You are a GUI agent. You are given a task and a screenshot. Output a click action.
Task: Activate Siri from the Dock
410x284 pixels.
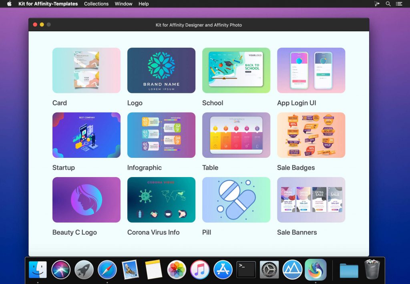[60, 270]
